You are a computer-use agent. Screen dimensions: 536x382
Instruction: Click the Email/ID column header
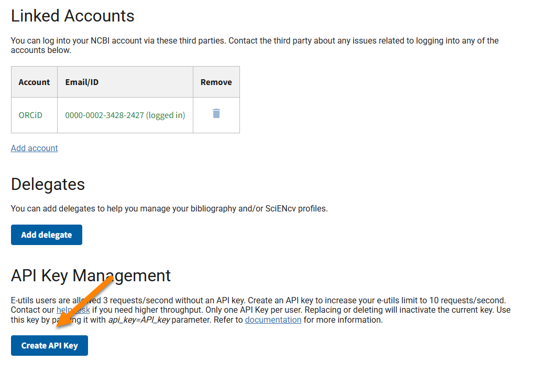pyautogui.click(x=82, y=82)
